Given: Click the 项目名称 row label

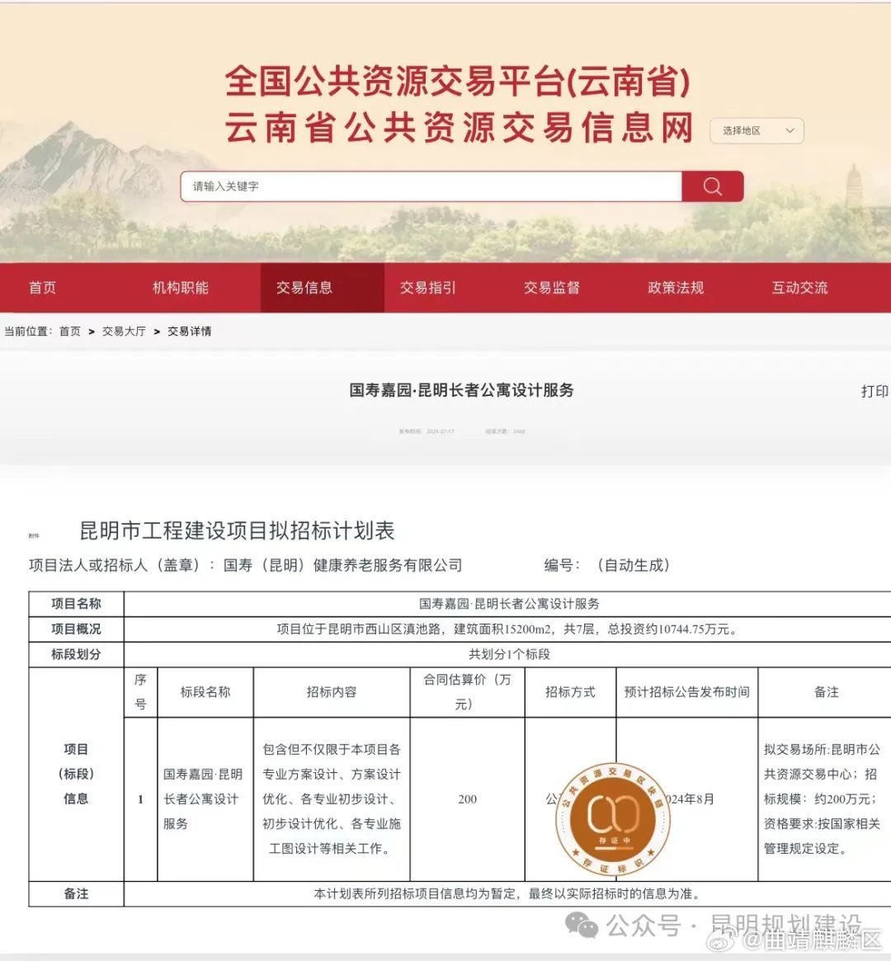Looking at the screenshot, I should pyautogui.click(x=76, y=604).
